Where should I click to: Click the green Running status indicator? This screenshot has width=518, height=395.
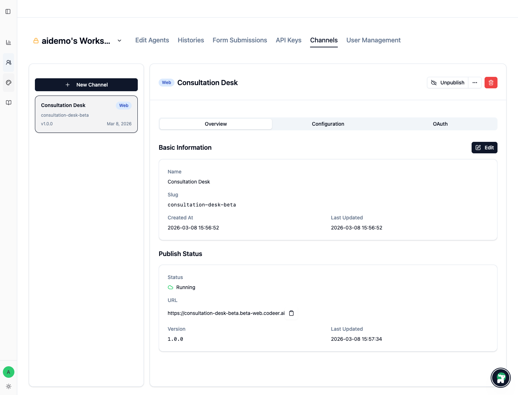point(170,287)
